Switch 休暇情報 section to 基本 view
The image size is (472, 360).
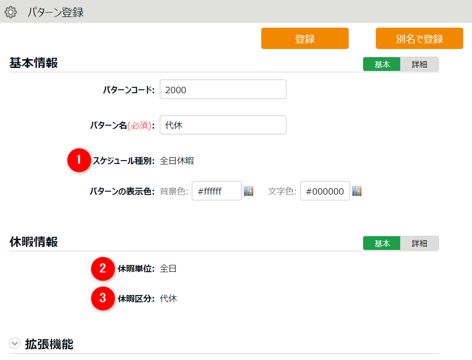(x=382, y=243)
